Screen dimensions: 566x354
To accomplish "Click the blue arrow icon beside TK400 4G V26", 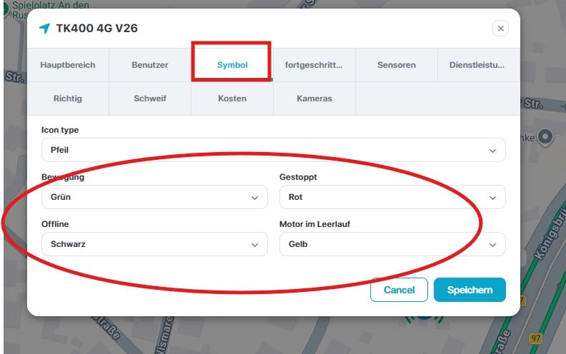I will [x=44, y=29].
